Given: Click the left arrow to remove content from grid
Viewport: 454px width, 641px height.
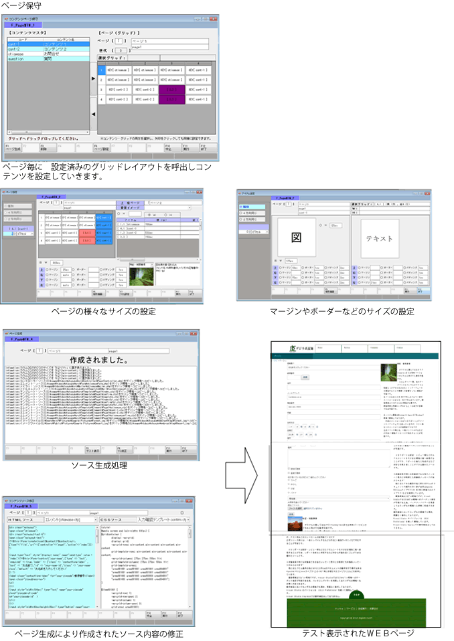Looking at the screenshot, I should 93,114.
